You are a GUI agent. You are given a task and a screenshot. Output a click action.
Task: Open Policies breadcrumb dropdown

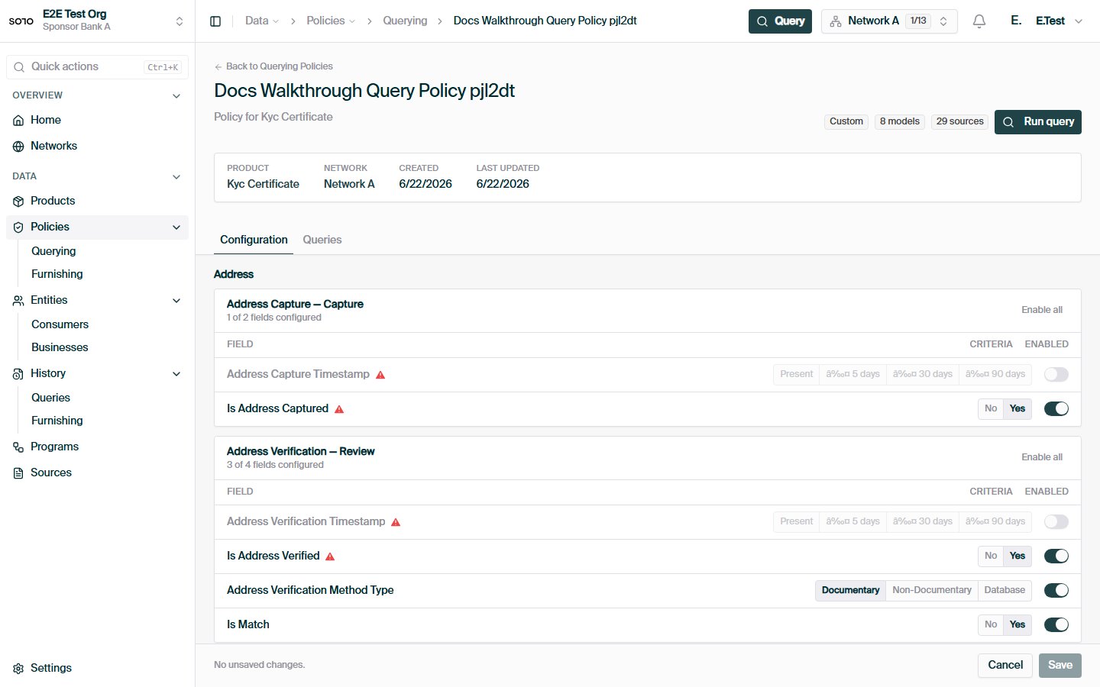tap(331, 21)
